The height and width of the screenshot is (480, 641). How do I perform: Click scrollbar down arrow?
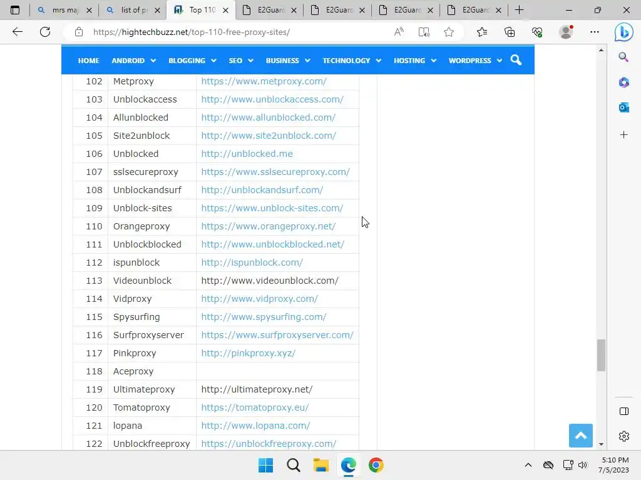601,444
